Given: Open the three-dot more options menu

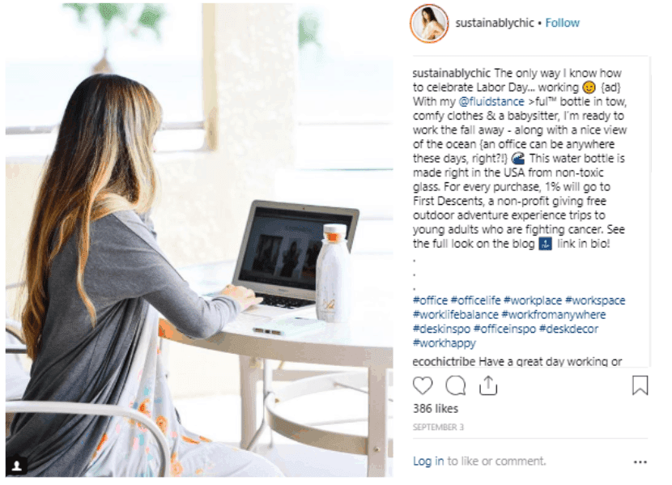Looking at the screenshot, I should pyautogui.click(x=640, y=462).
